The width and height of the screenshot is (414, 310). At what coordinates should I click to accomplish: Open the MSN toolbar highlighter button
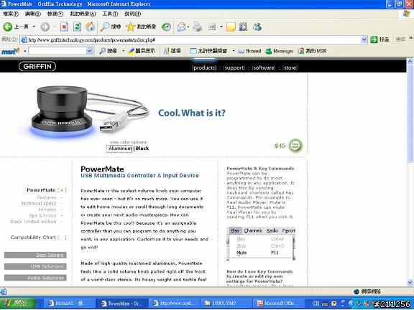coord(142,51)
